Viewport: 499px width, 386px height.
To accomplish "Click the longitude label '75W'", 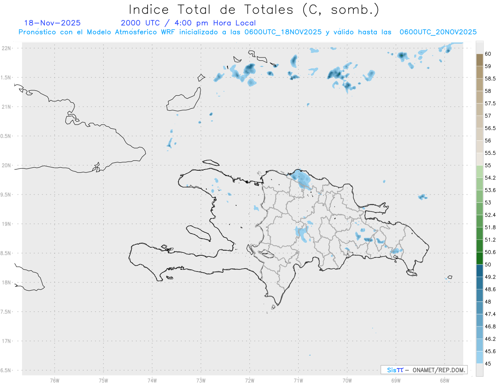I will (103, 380).
